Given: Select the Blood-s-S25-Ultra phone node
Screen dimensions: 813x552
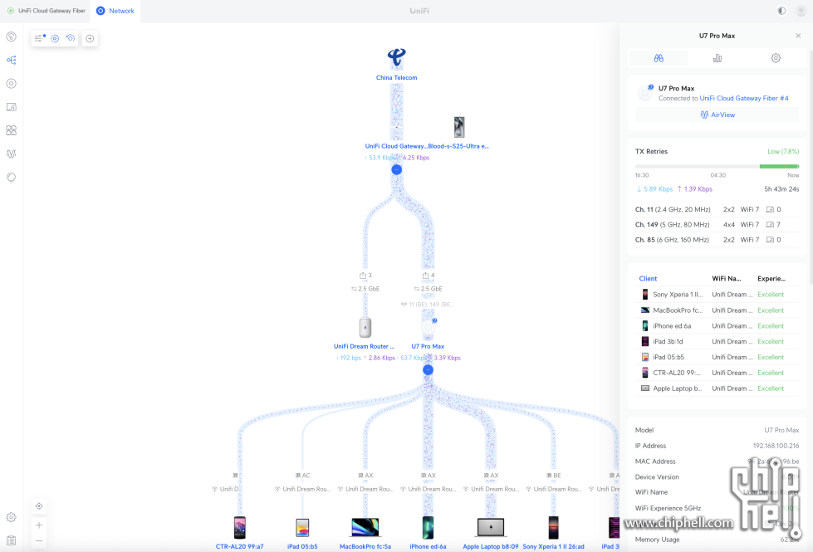Looking at the screenshot, I should [x=459, y=128].
